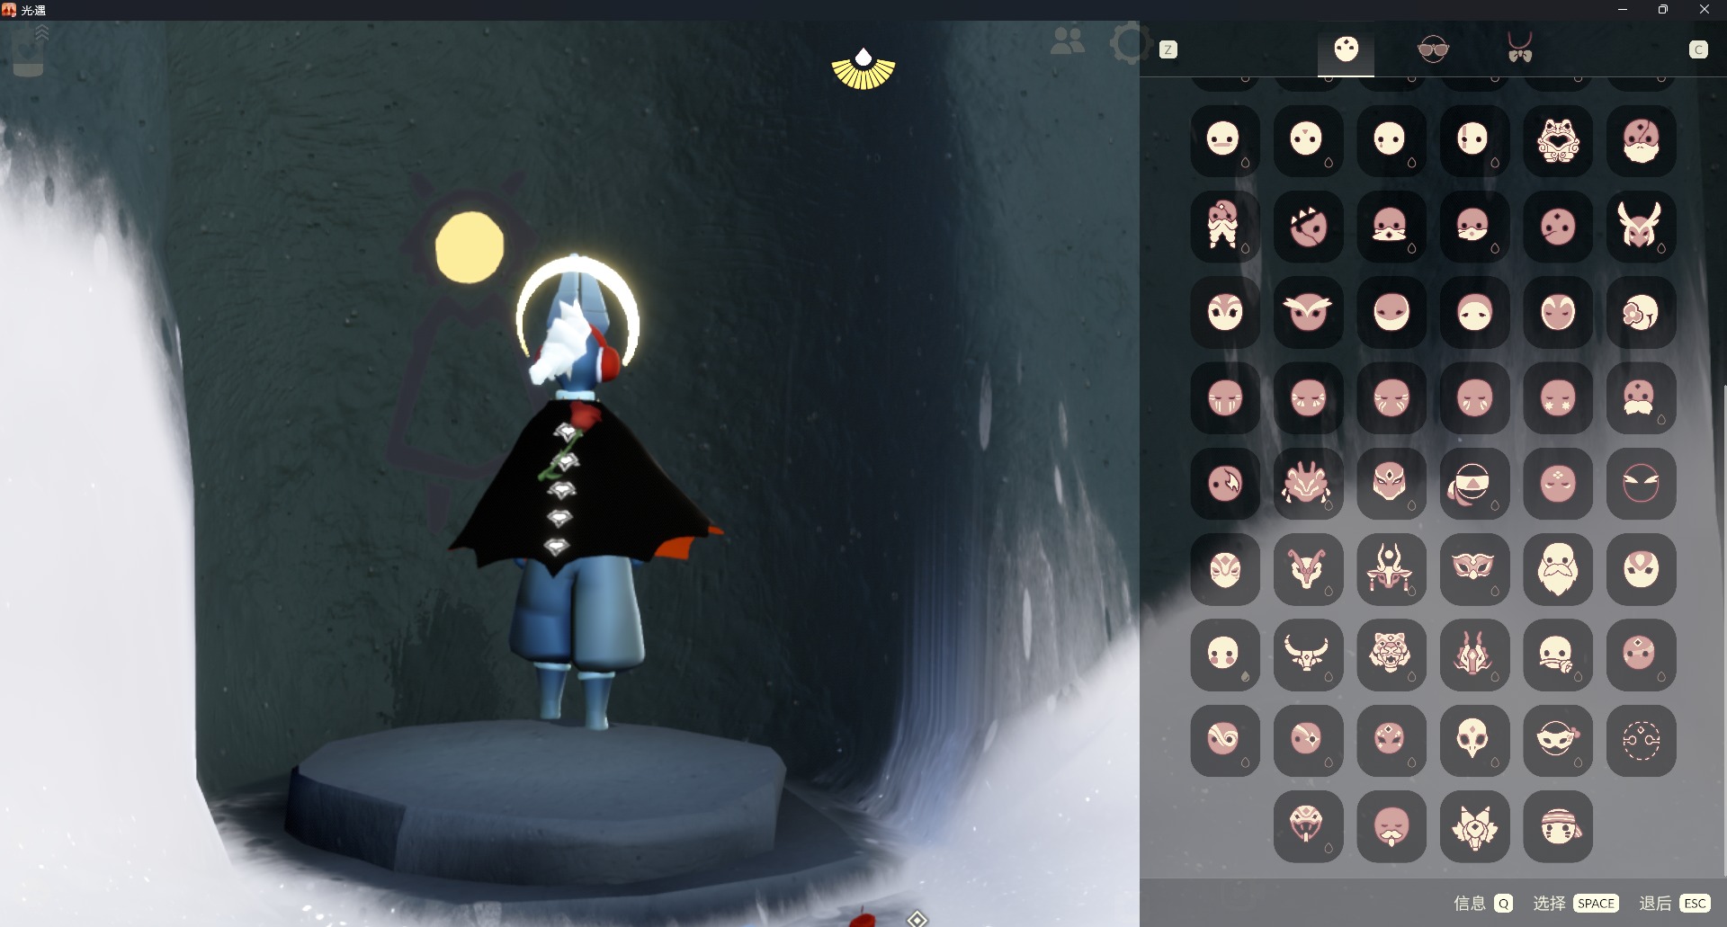Select the bird skull mask

(x=1474, y=740)
